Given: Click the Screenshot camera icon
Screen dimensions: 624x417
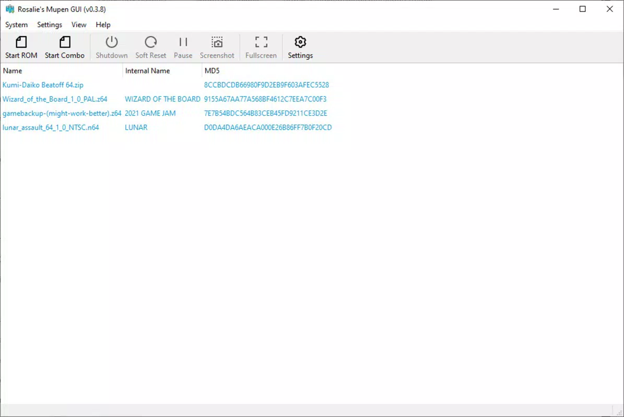Looking at the screenshot, I should [x=217, y=42].
